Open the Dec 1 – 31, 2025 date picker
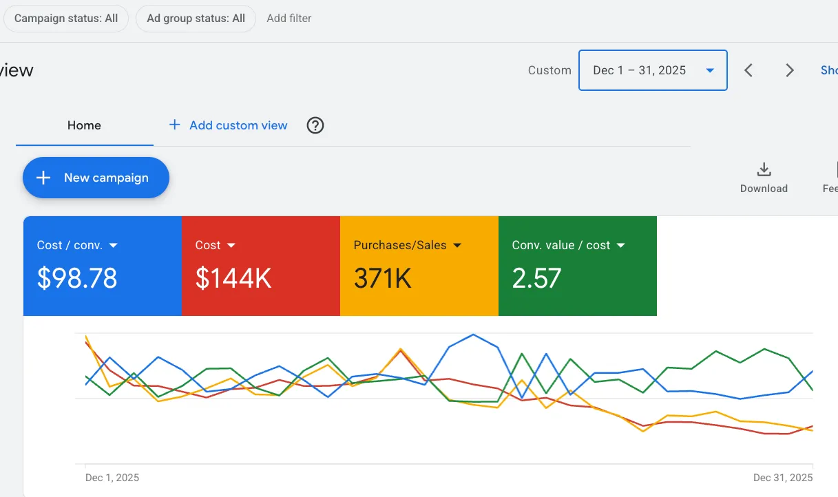The height and width of the screenshot is (497, 838). coord(653,70)
